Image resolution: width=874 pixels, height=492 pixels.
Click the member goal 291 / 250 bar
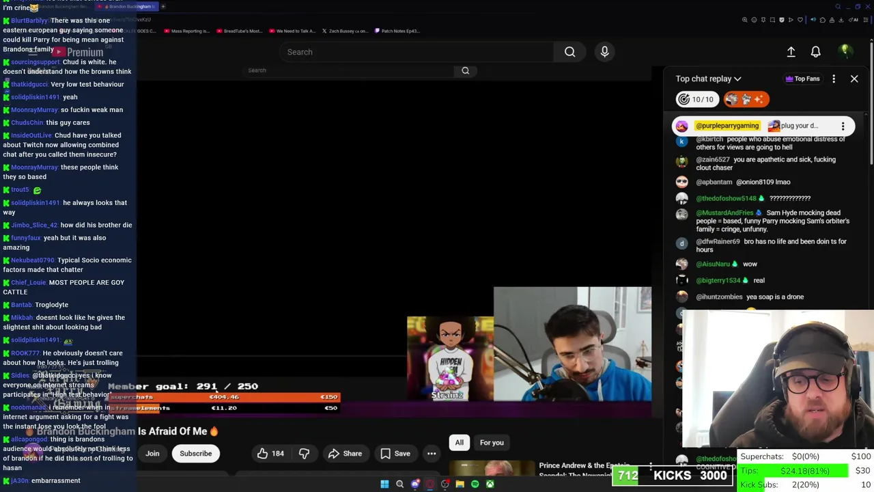(183, 387)
